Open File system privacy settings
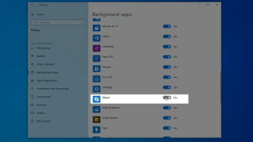Viewport: 253px width, 142px height. tap(44, 121)
